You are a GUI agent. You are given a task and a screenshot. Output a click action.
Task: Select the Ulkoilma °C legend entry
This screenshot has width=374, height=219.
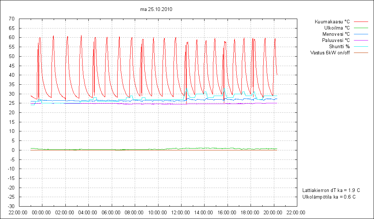click(337, 28)
